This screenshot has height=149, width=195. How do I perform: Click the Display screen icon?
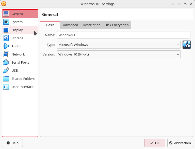coord(6,30)
